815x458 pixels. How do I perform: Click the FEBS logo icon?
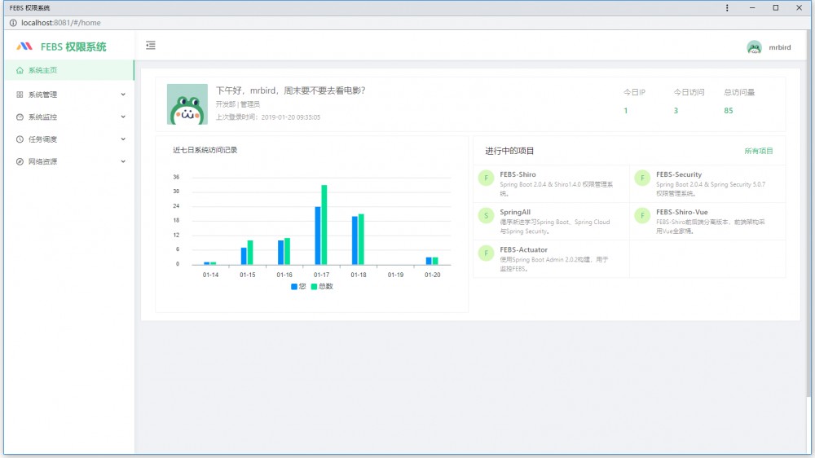pos(24,46)
